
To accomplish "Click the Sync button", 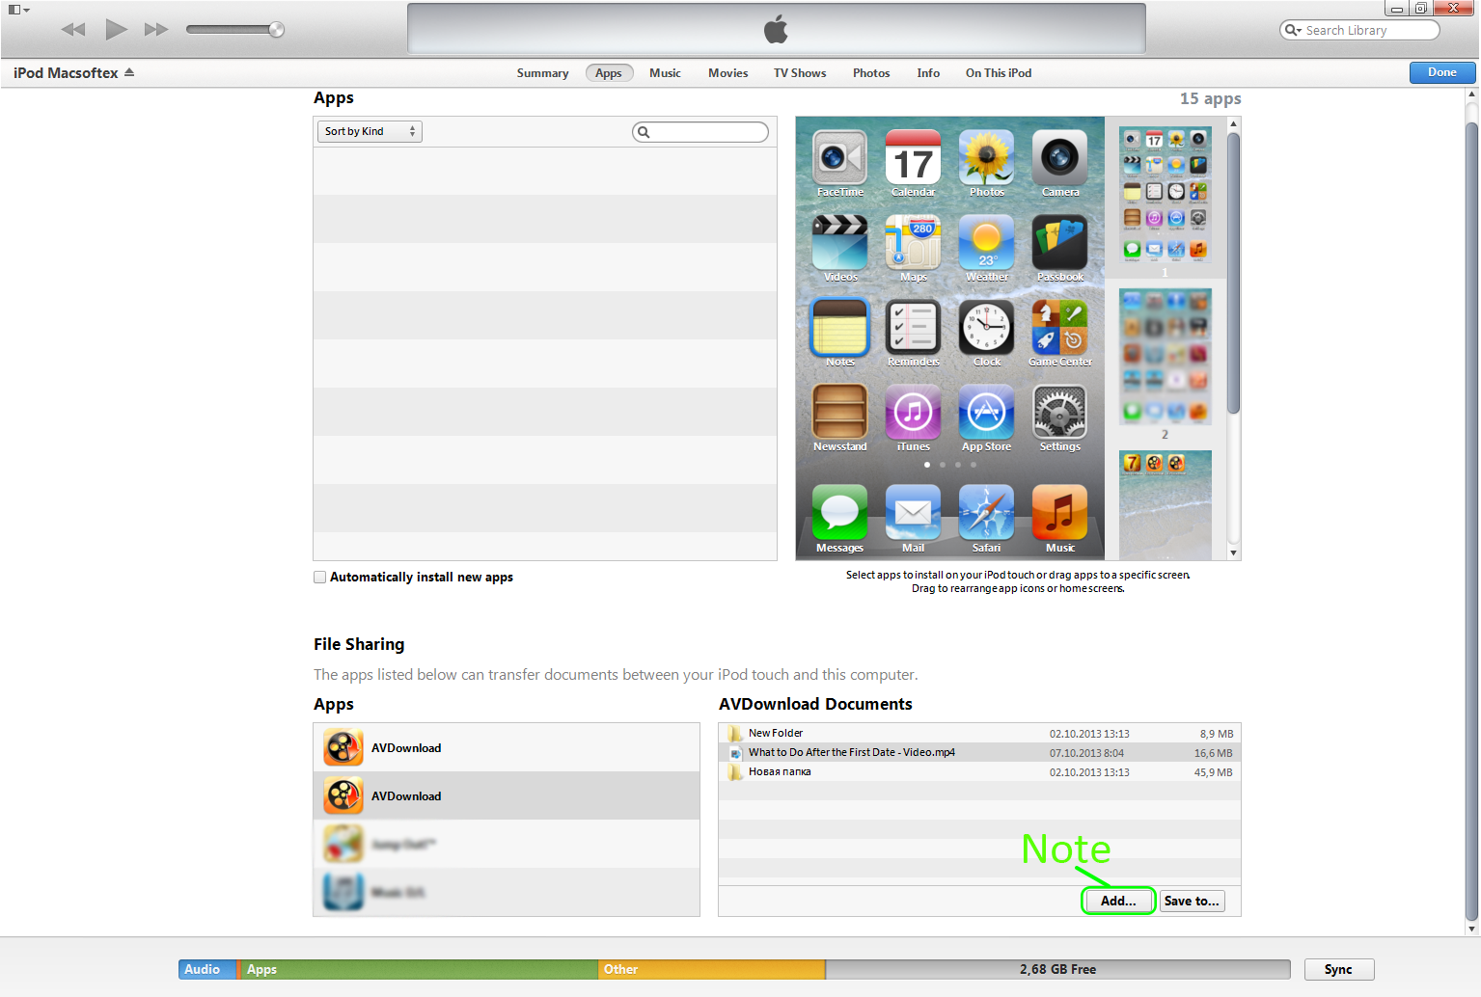I will click(1338, 969).
